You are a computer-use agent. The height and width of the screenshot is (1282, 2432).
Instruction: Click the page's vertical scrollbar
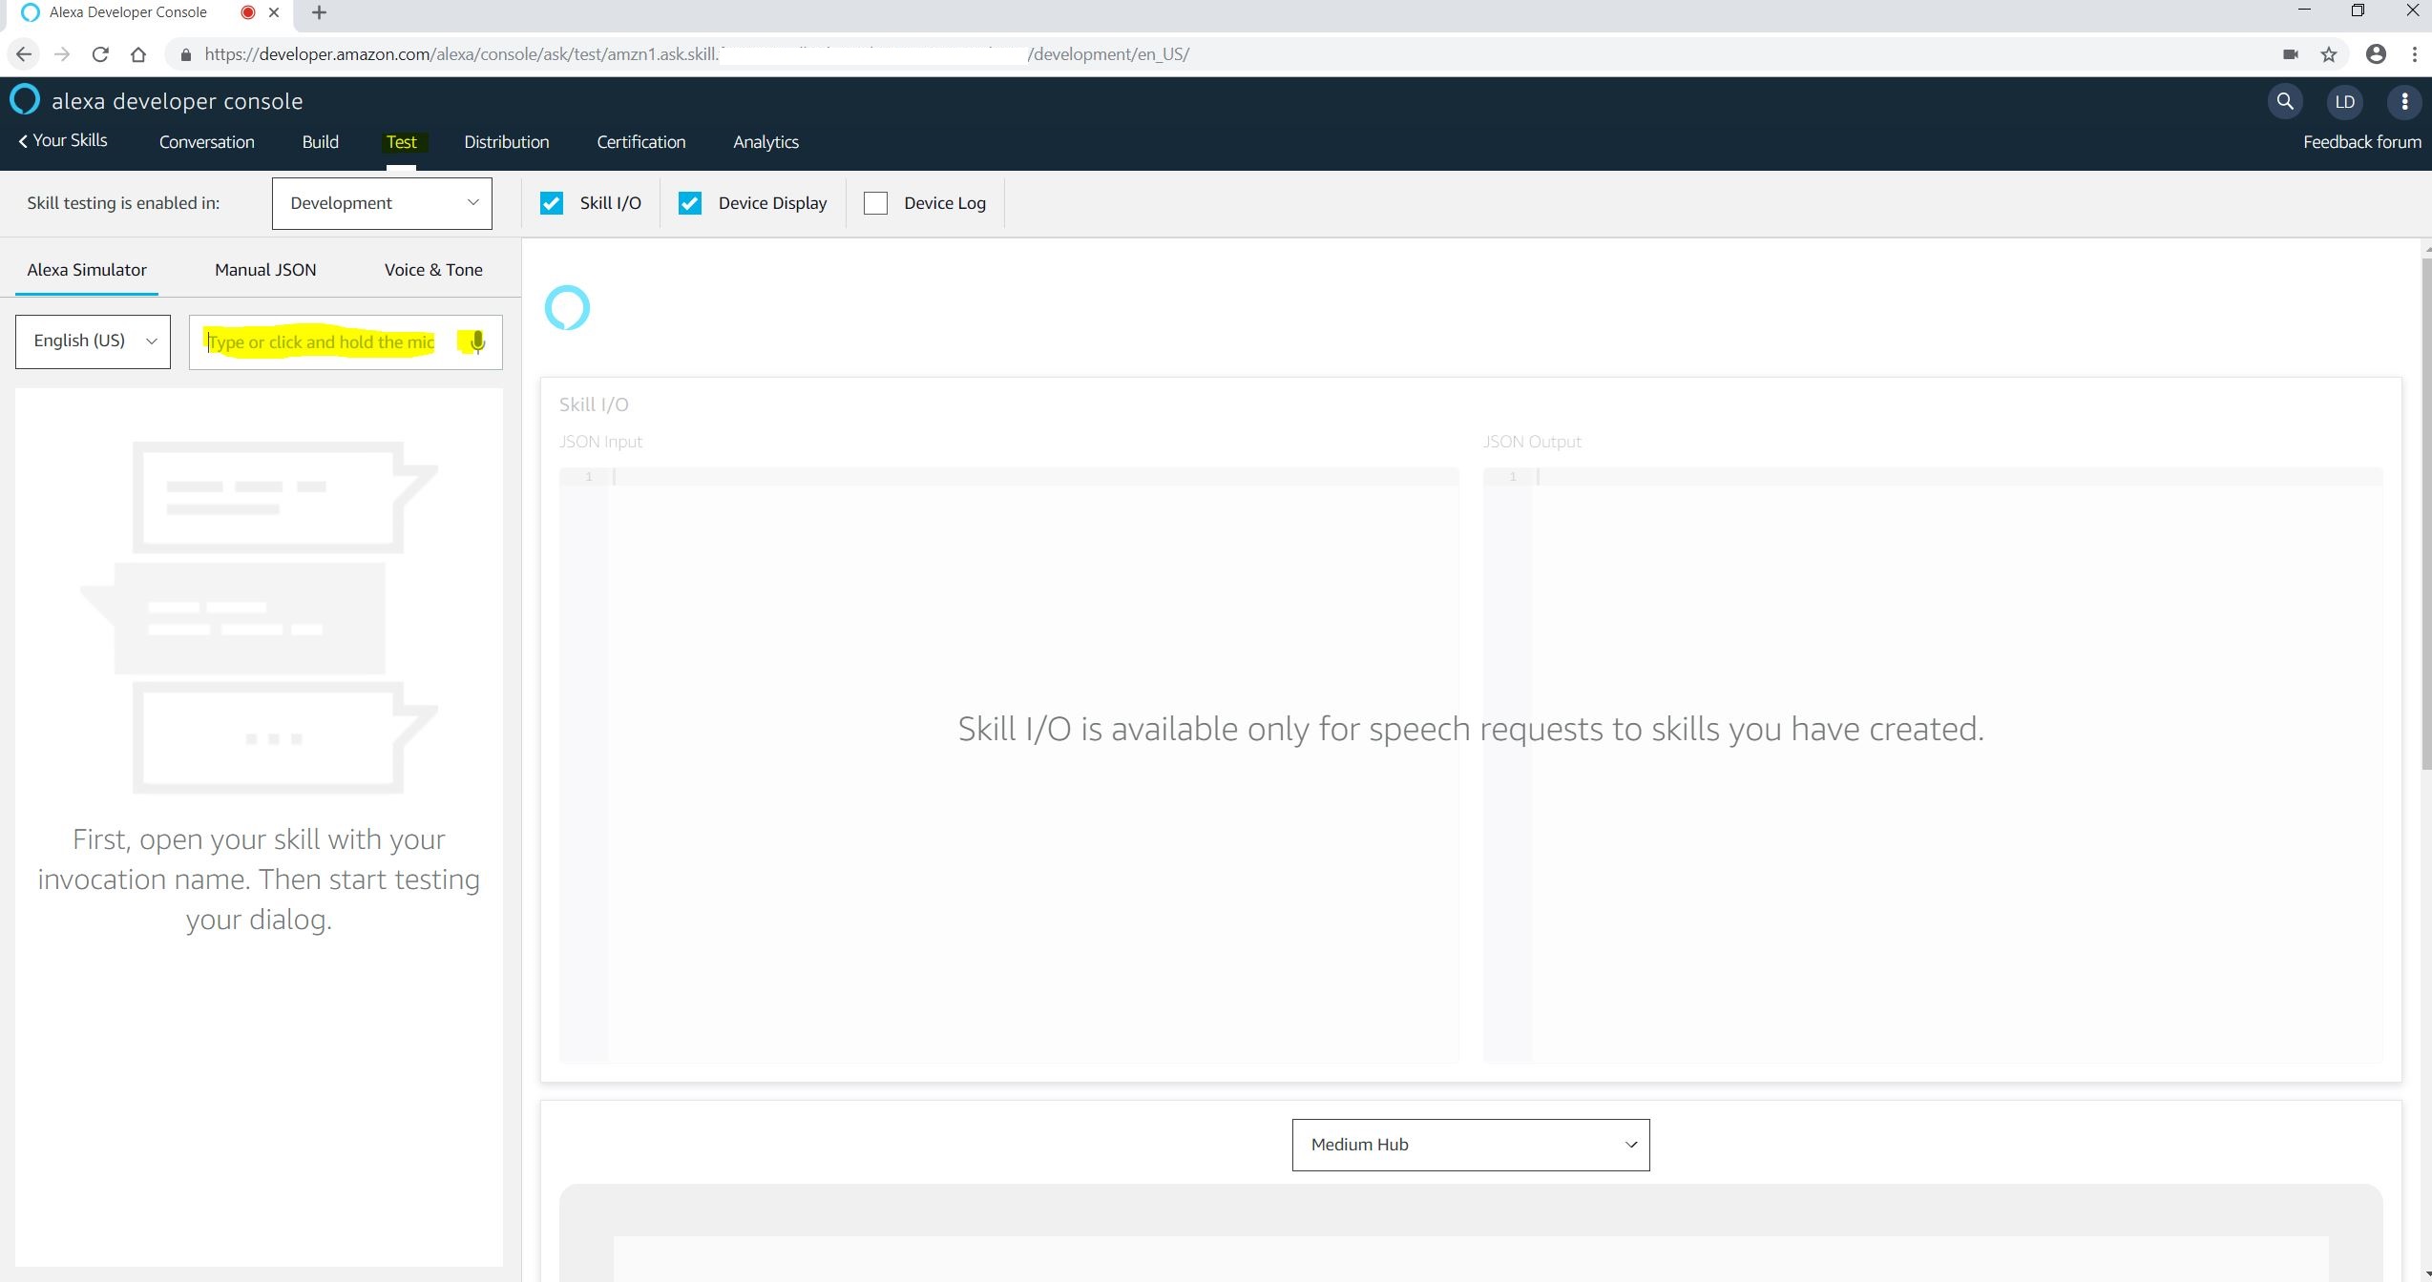pos(2425,515)
